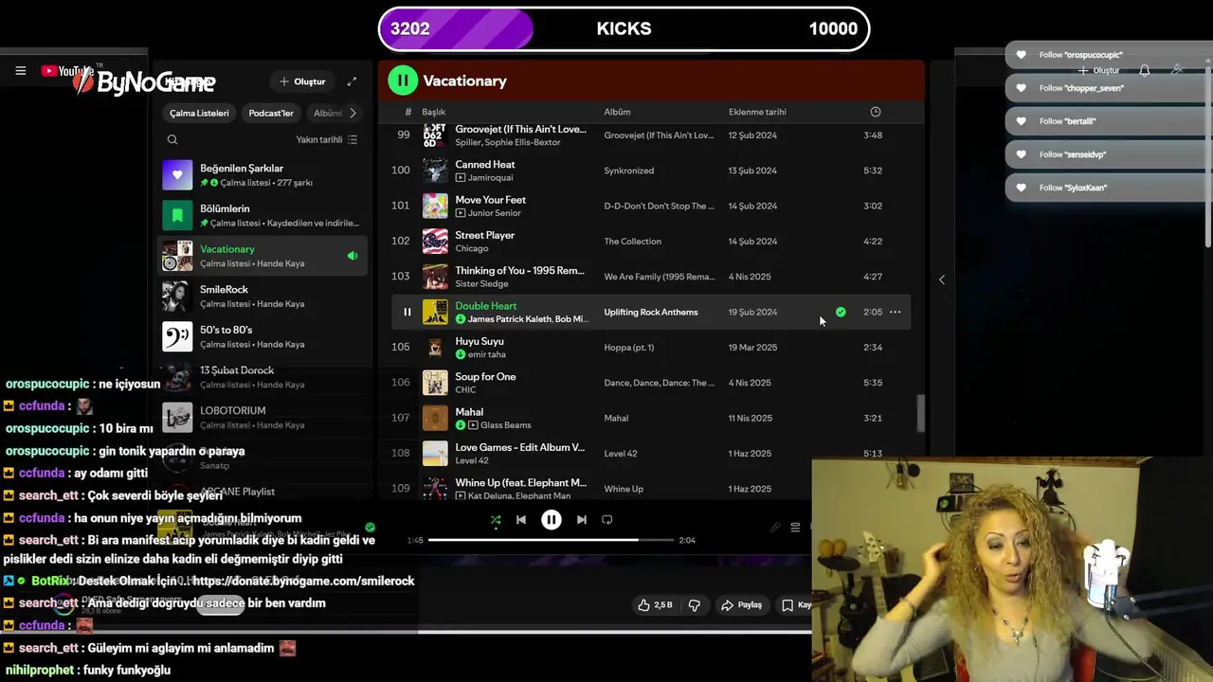Sort by the Eklenme tarihi column
The height and width of the screenshot is (682, 1213).
(x=757, y=112)
